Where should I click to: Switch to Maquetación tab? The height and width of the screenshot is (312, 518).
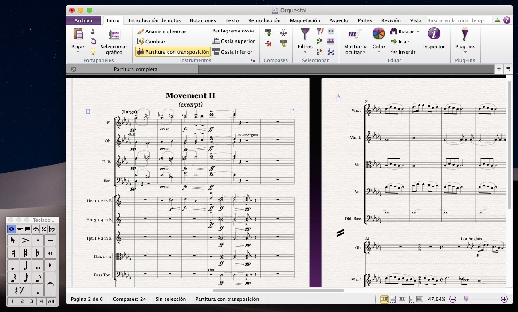[305, 20]
